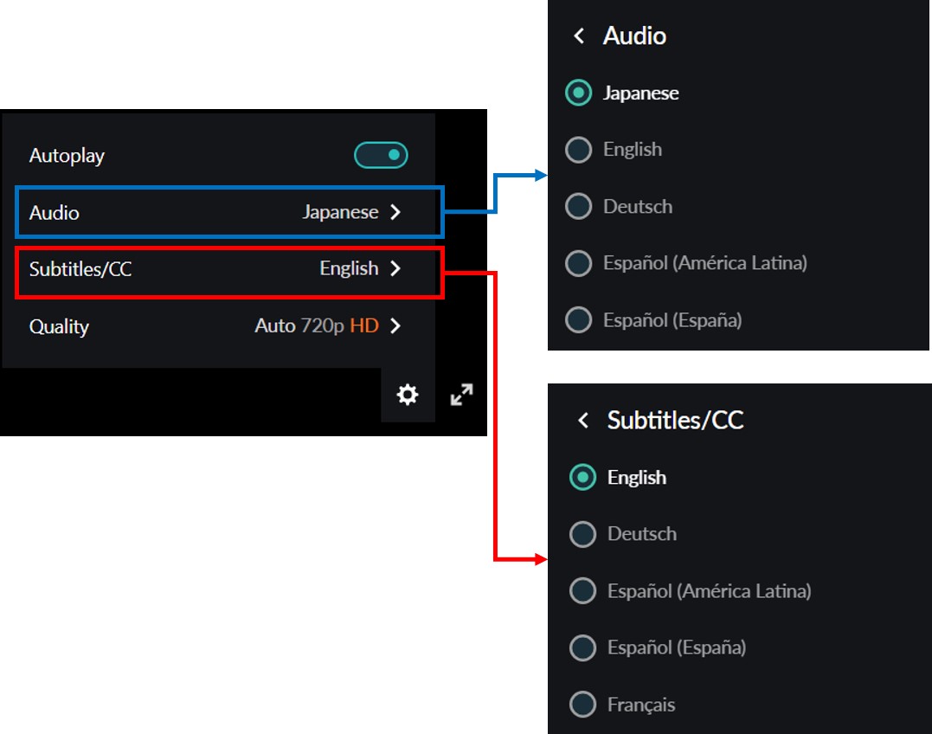Expand the Audio language submenu chevron
This screenshot has height=734, width=932.
[x=395, y=212]
